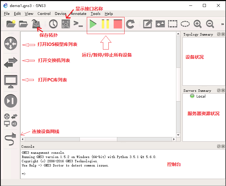
Task: Float the Console panel
Action: pos(219,146)
